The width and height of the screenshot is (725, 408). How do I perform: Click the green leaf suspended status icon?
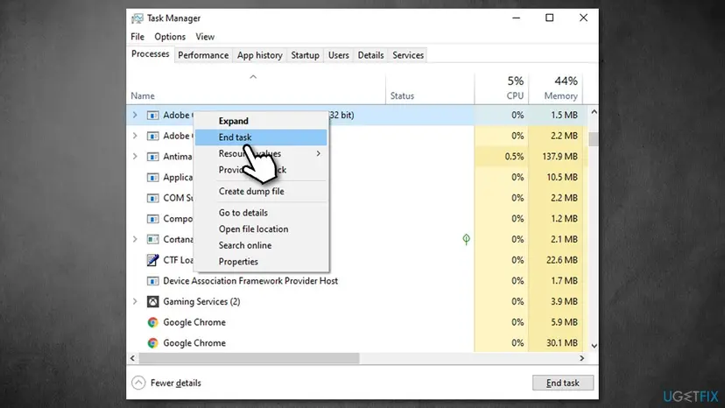[466, 239]
